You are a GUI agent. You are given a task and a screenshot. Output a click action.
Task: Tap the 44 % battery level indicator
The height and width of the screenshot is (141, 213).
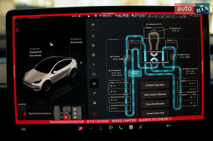tap(76, 16)
